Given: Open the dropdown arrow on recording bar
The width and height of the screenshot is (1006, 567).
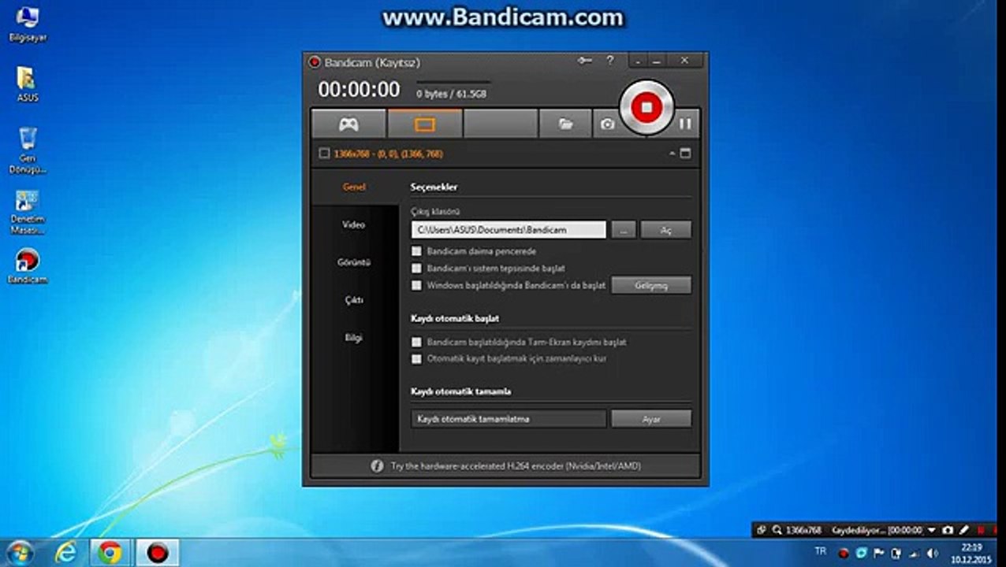Looking at the screenshot, I should [931, 531].
